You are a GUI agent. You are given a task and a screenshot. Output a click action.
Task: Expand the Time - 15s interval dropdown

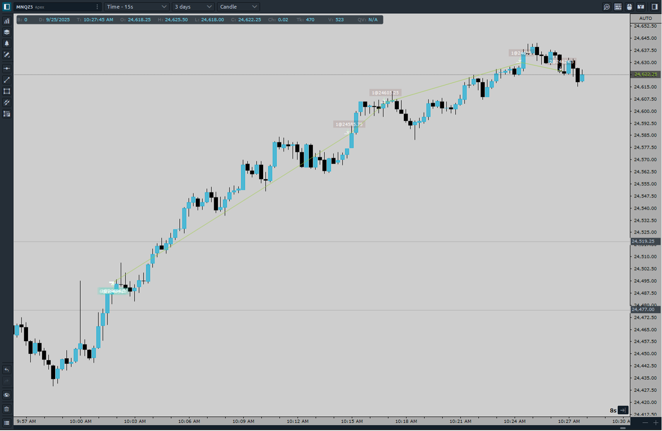137,7
